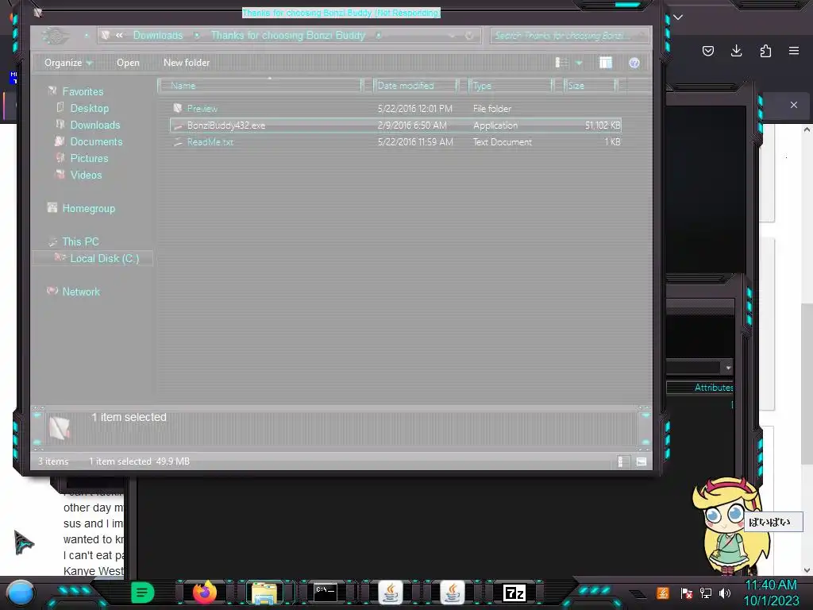Viewport: 813px width, 610px height.
Task: Click the Thanks for choosing Bonzi Buddy breadcrumb
Action: click(x=287, y=35)
